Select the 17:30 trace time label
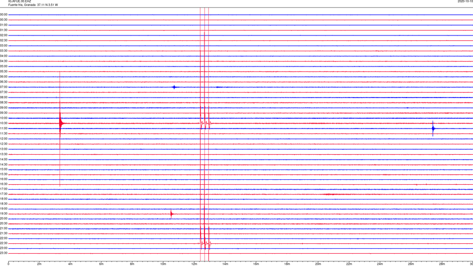Screen dimensions: 473x266 [4, 194]
